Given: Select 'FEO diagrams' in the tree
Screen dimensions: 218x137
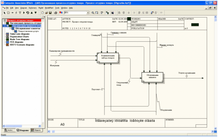Looking at the screenshot, I should coord(17,42).
